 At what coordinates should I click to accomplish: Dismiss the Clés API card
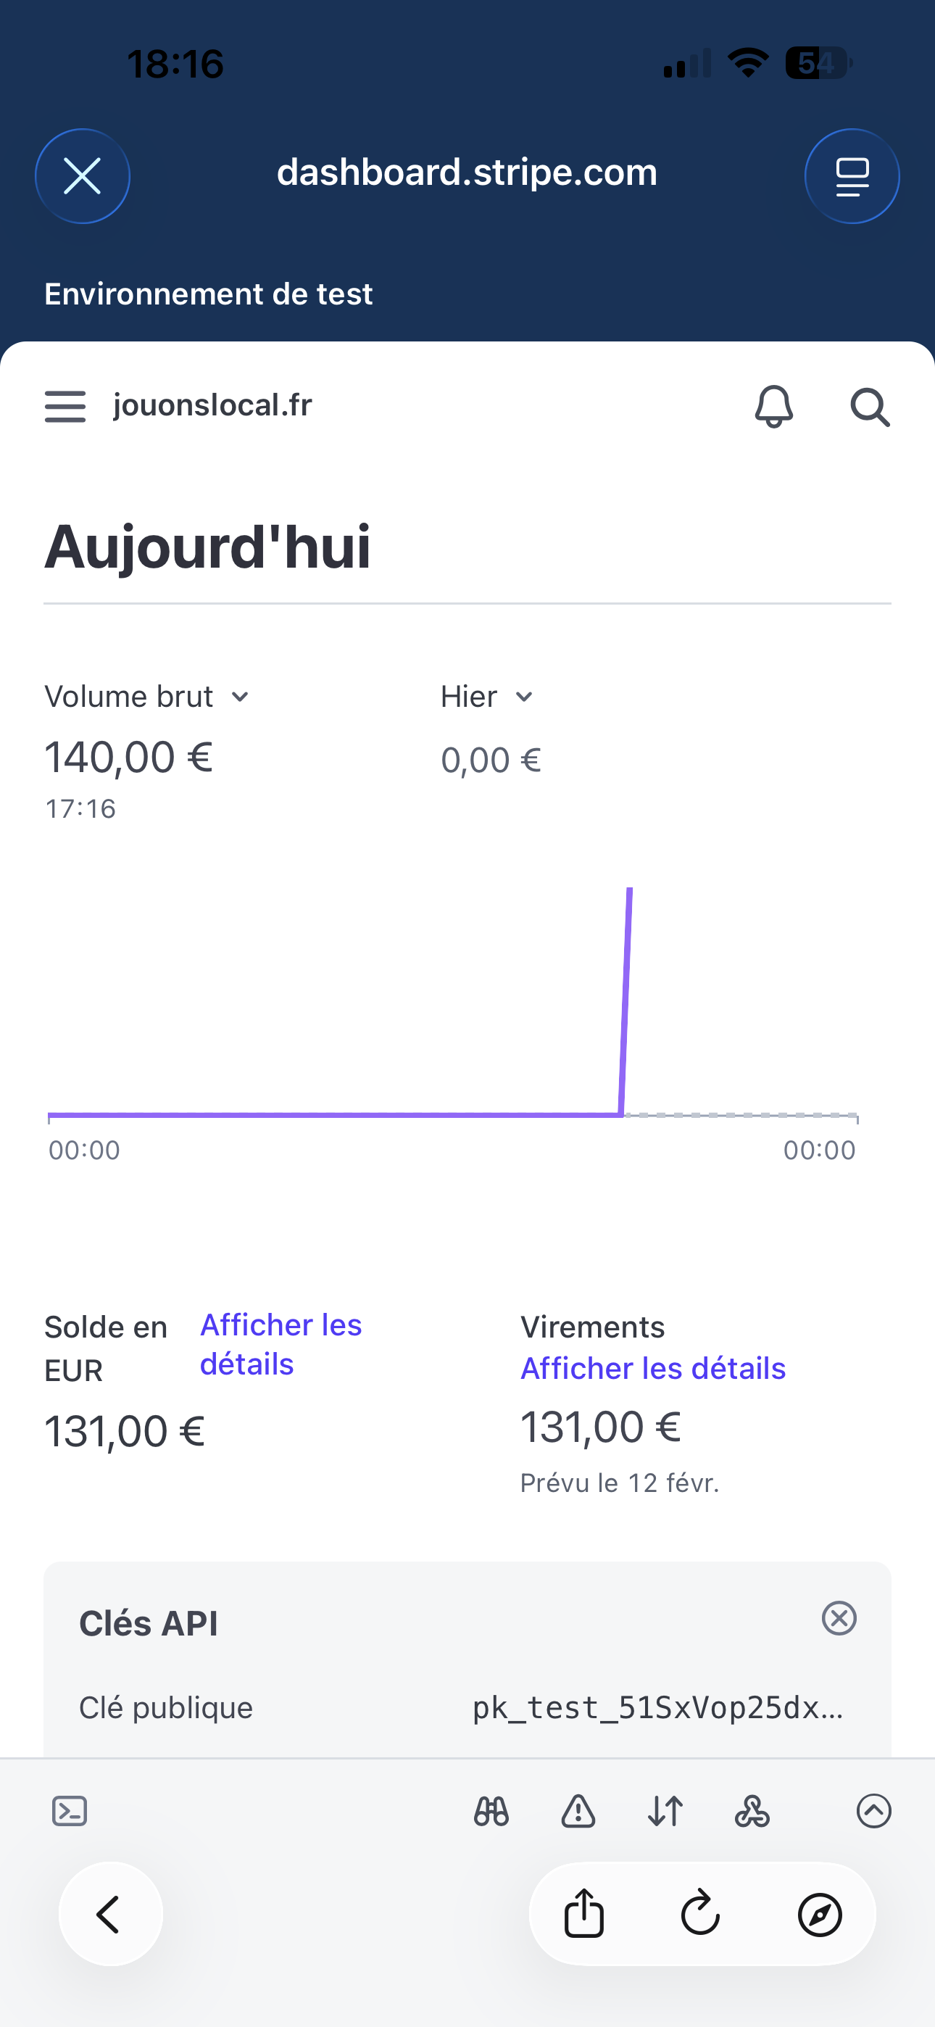839,1619
